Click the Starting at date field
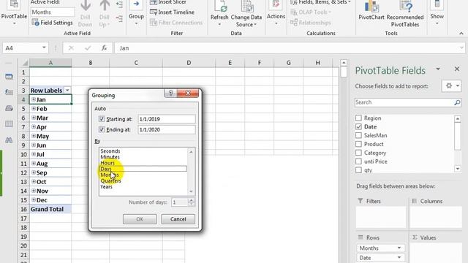The width and height of the screenshot is (468, 263). pyautogui.click(x=167, y=119)
